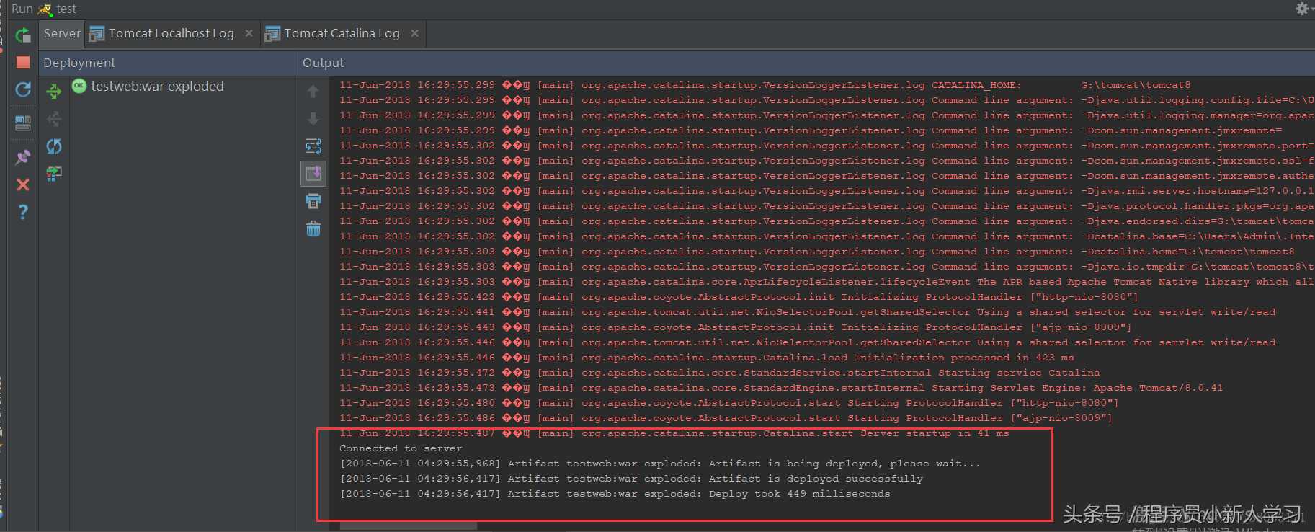Click the CATALINA_HOME log line
The image size is (1315, 532).
click(x=765, y=85)
